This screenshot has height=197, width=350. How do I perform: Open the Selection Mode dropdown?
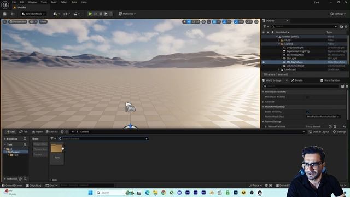(x=33, y=14)
